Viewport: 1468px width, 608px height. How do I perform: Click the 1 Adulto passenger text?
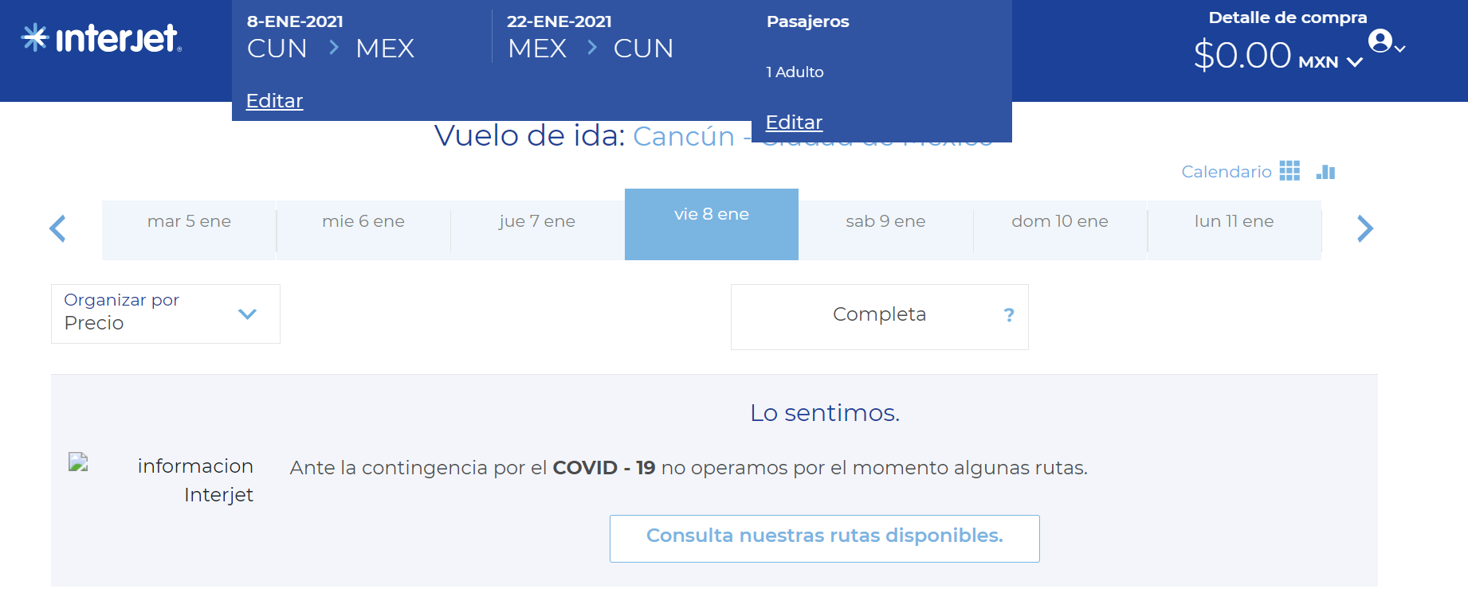pos(795,72)
